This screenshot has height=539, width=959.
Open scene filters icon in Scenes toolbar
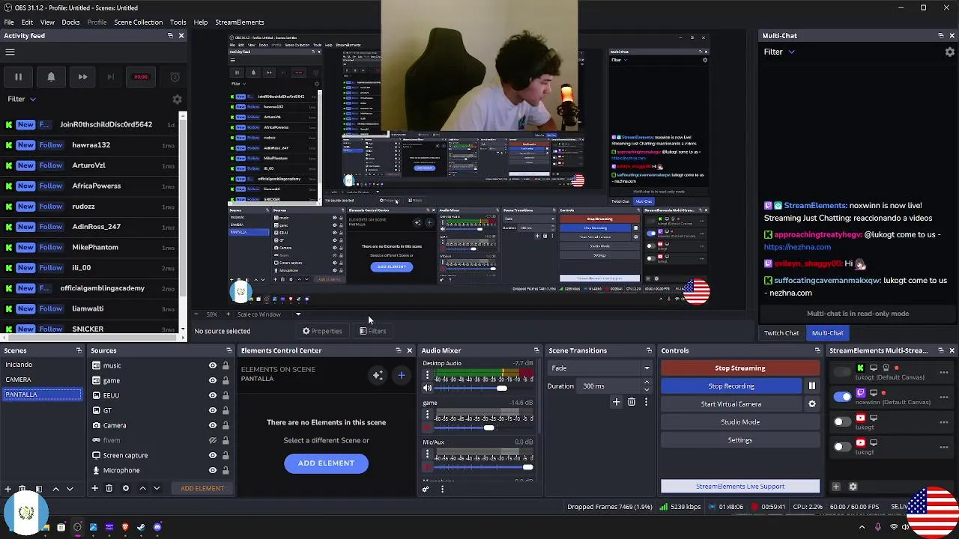point(39,488)
